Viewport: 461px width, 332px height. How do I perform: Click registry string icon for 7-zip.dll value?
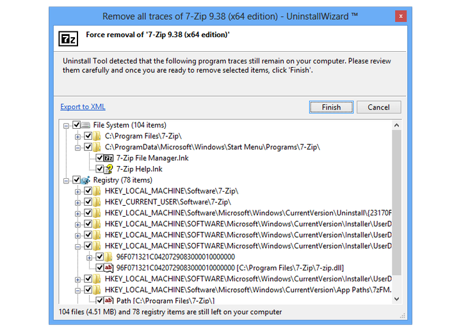109,268
